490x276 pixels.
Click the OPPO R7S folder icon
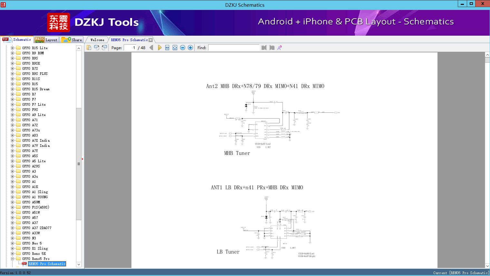click(18, 68)
